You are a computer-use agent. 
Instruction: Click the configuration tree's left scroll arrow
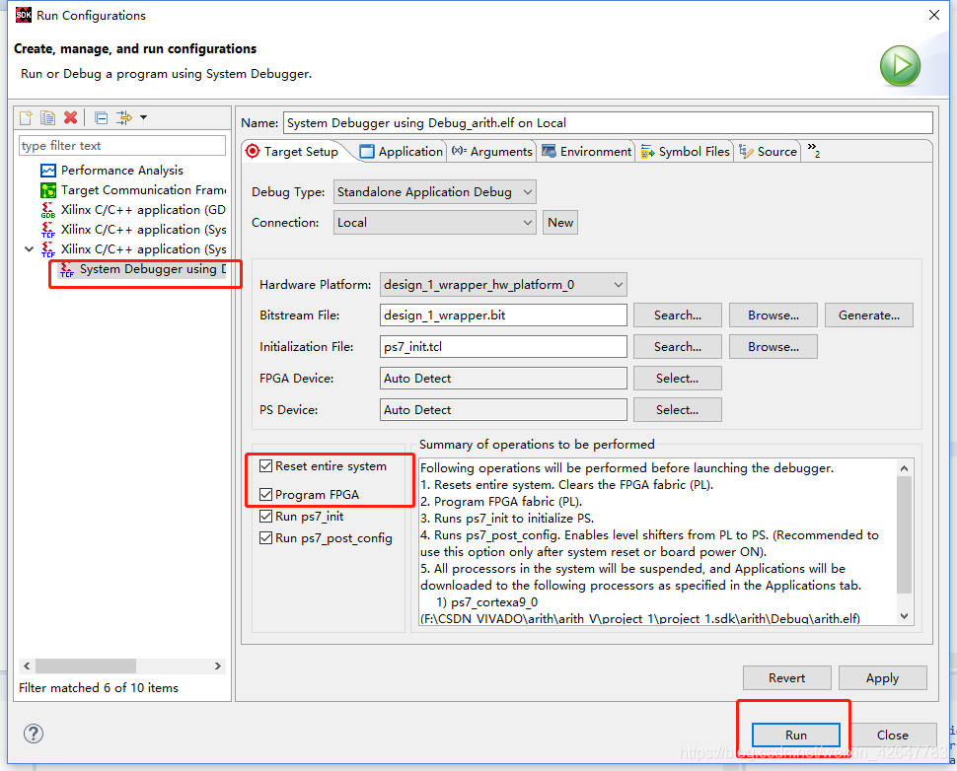tap(27, 666)
